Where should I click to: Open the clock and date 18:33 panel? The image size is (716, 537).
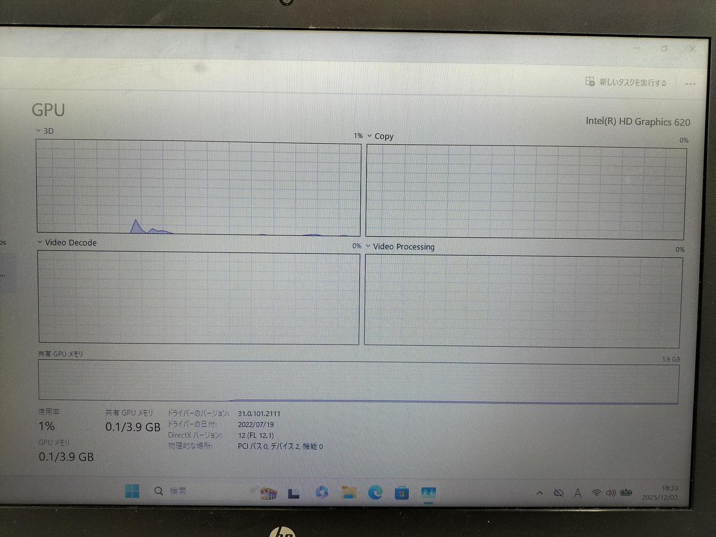click(660, 493)
